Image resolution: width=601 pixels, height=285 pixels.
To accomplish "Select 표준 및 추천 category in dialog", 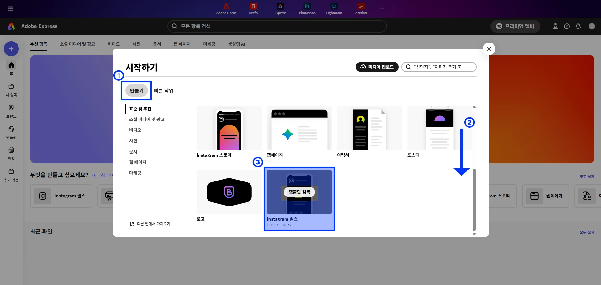I will point(140,109).
